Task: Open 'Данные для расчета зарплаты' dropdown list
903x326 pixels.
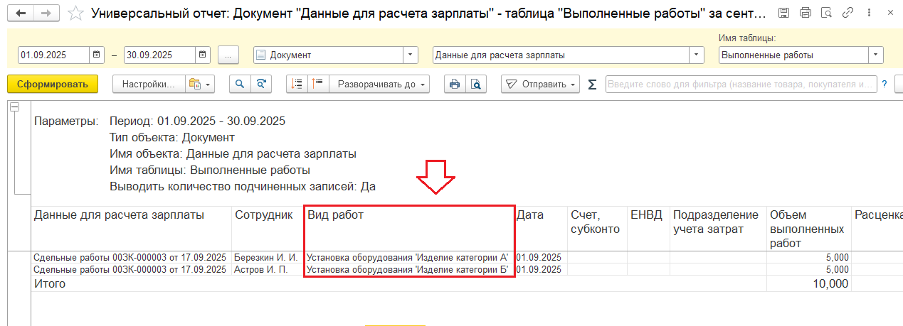Action: 696,55
